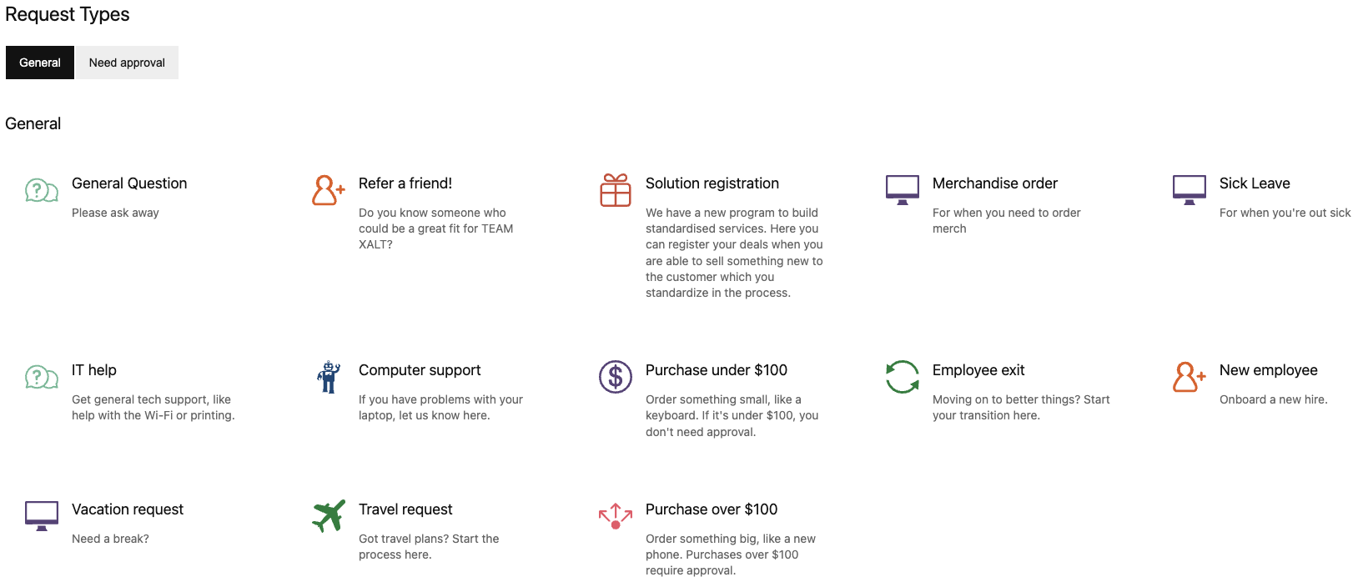The height and width of the screenshot is (587, 1358).
Task: Click the Travel request airplane icon
Action: [x=329, y=516]
